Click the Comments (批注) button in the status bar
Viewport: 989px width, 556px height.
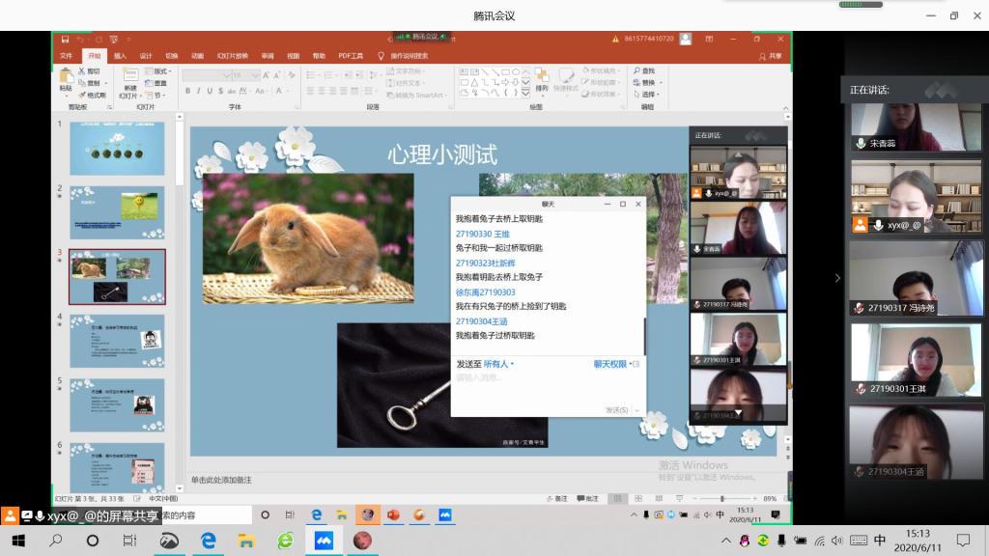588,499
